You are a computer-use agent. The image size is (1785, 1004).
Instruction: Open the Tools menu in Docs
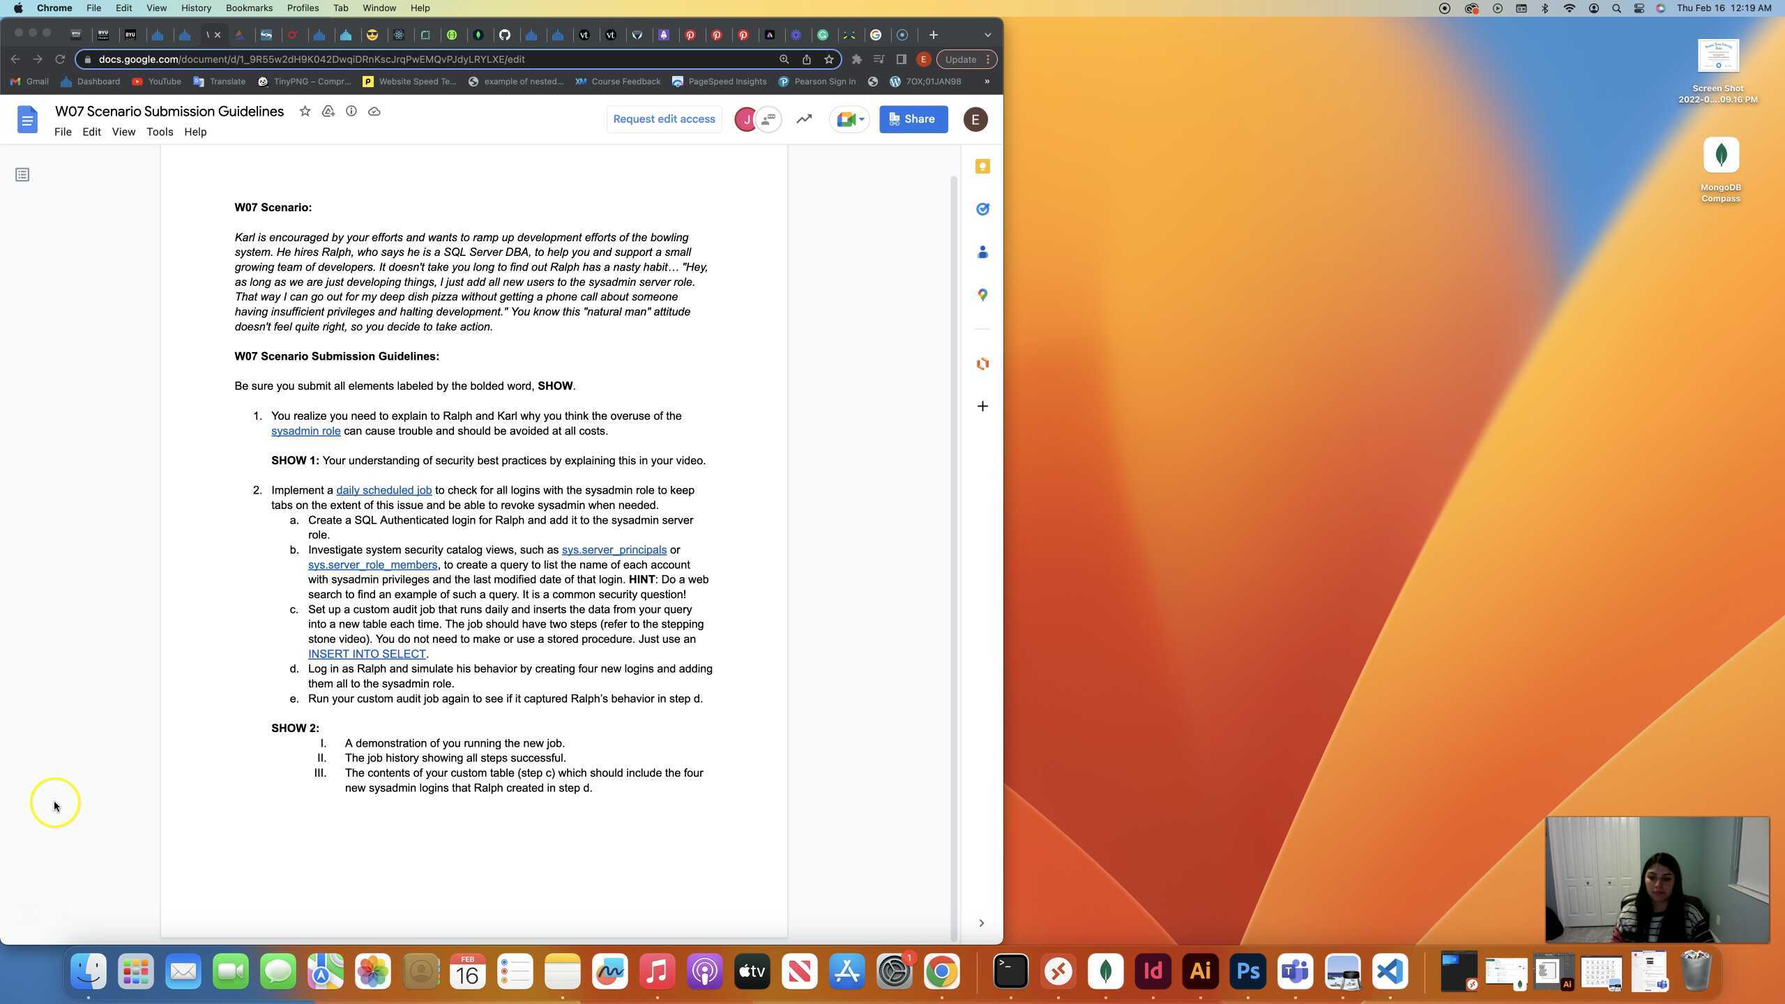point(160,132)
